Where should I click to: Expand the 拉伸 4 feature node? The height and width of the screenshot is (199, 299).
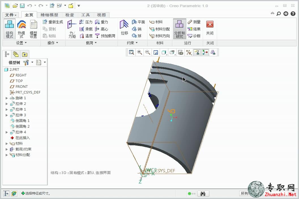point(7,132)
